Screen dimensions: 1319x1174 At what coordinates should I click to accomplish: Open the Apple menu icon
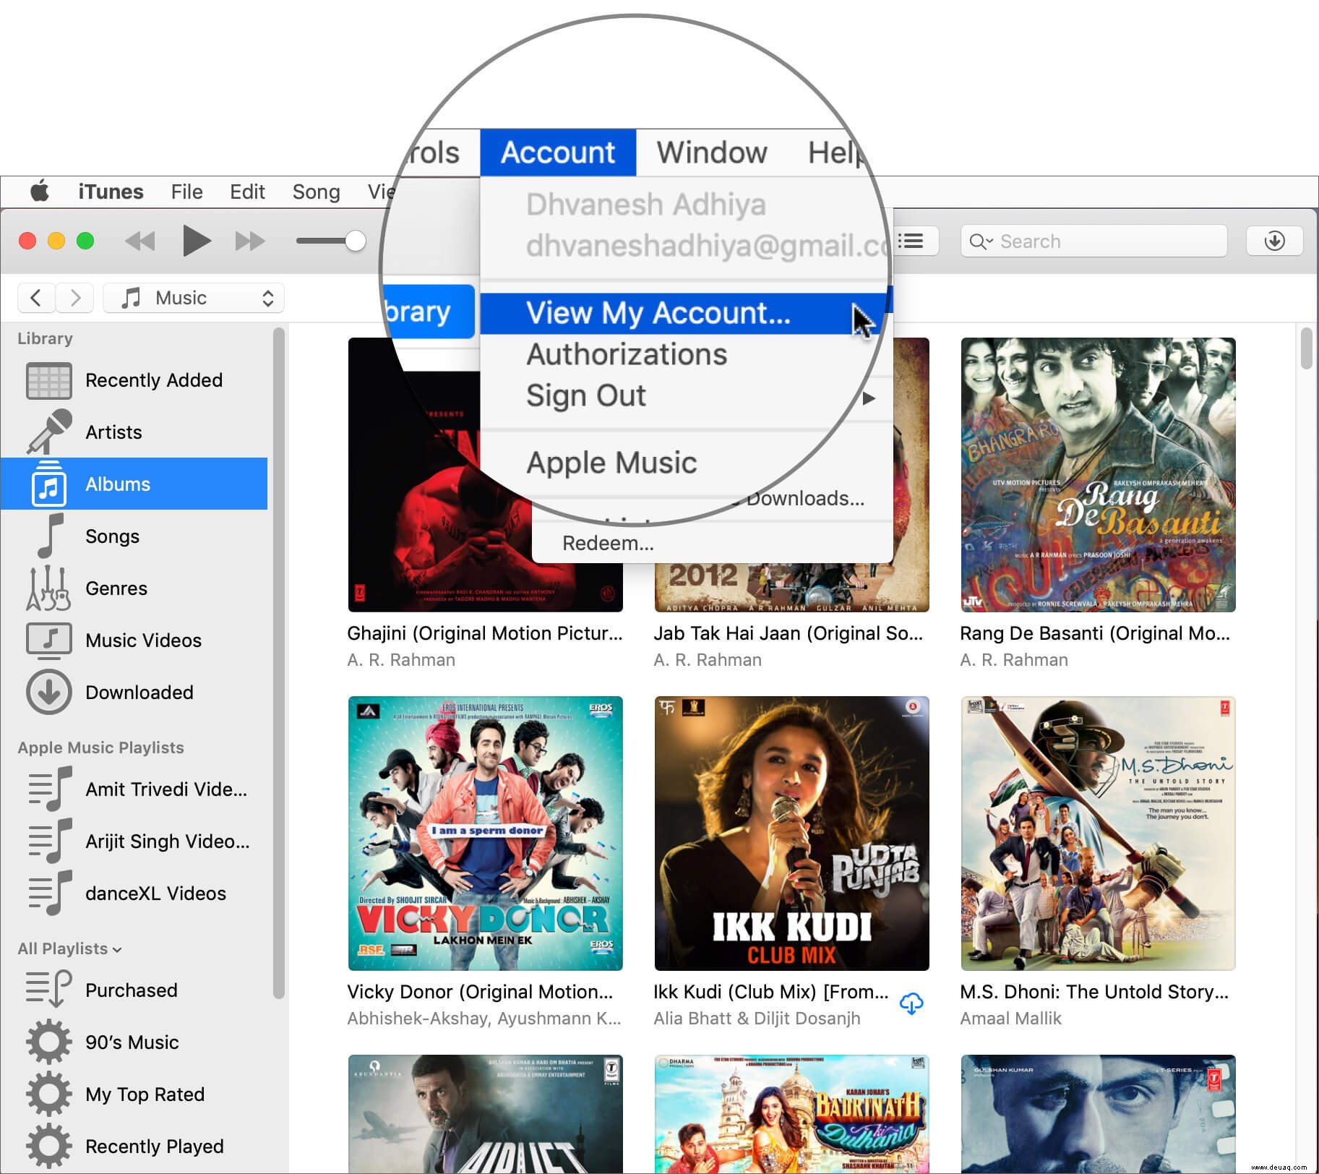40,192
